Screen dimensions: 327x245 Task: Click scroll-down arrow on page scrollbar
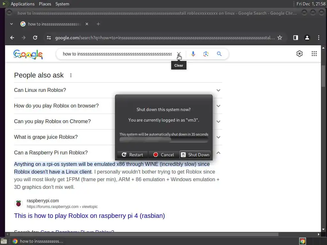pos(323,229)
